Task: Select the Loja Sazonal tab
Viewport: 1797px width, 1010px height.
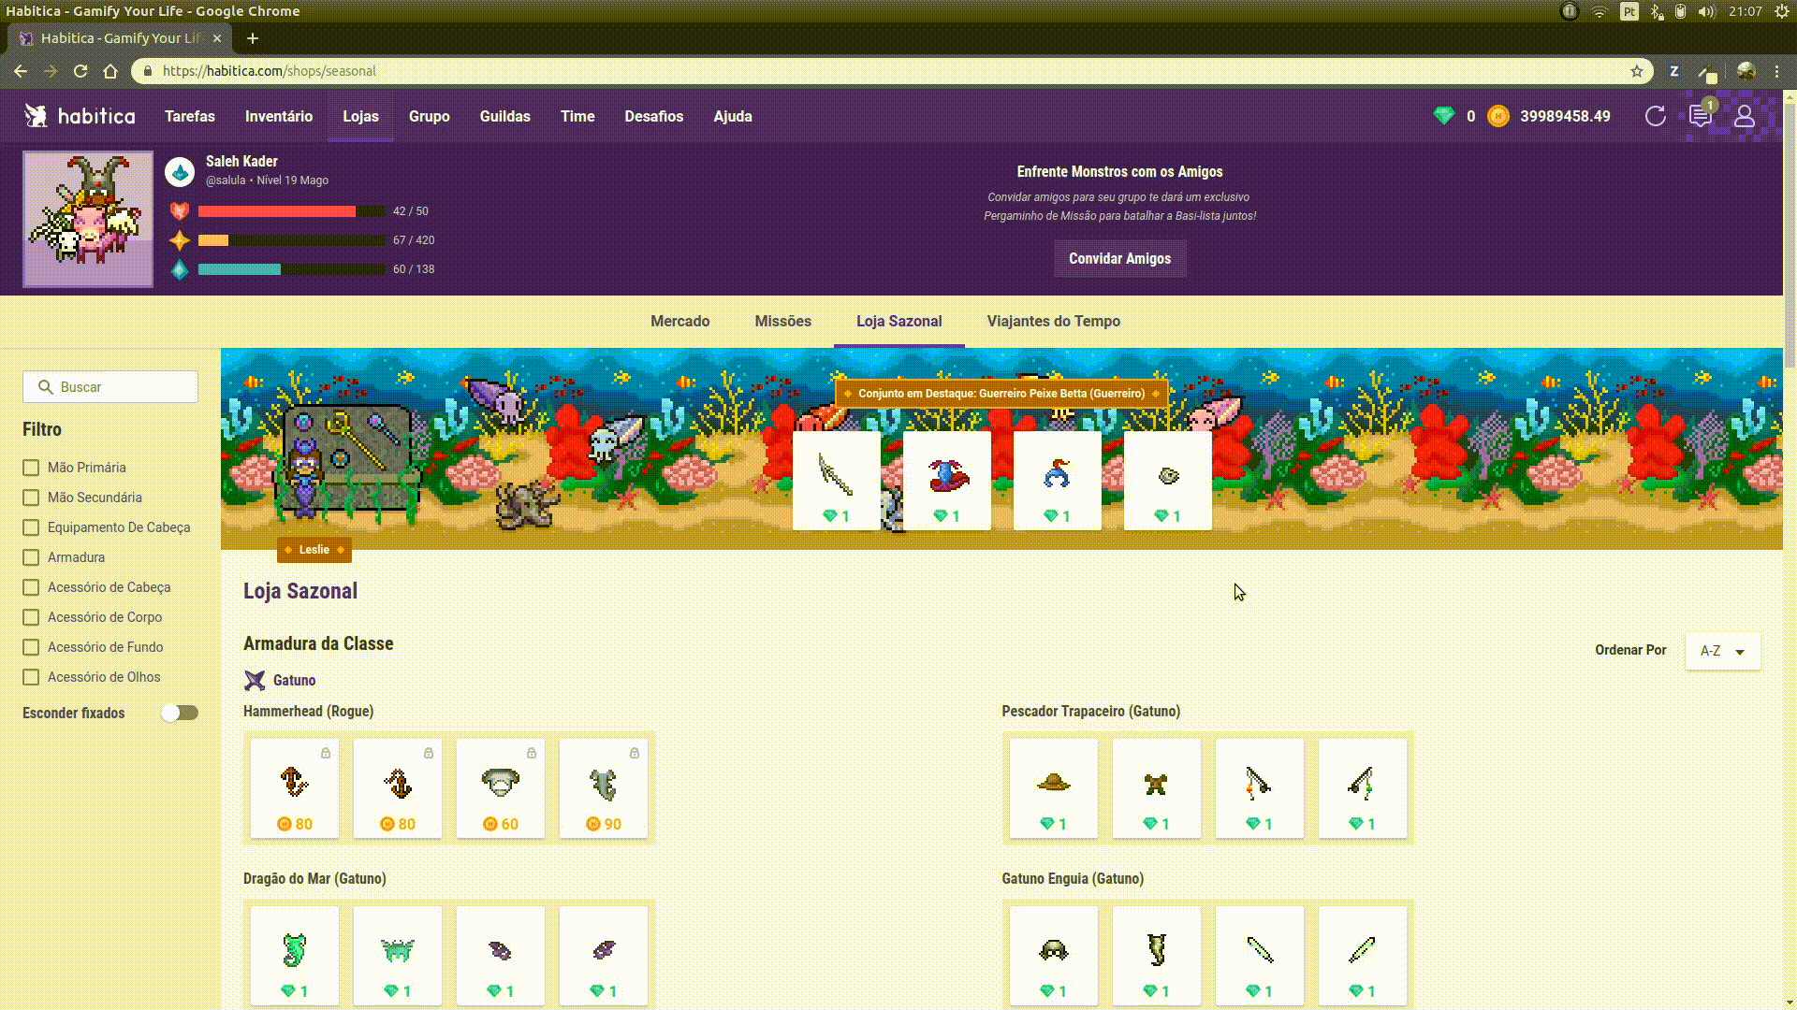Action: [x=899, y=321]
